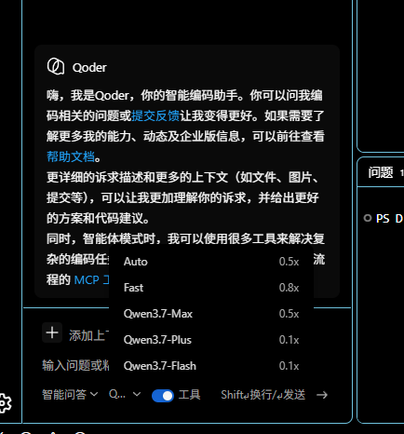Viewport: 404px width, 434px height.
Task: Click the Qoder title text
Action: (x=89, y=67)
